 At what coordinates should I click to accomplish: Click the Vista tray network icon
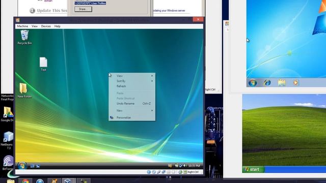tap(181, 166)
